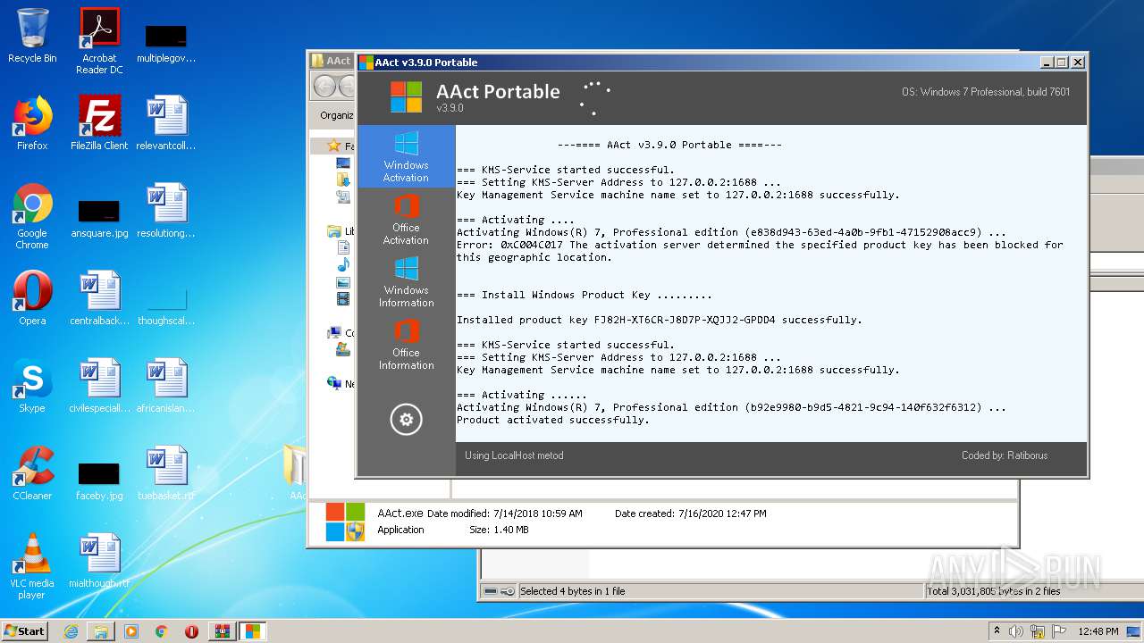This screenshot has width=1144, height=643.
Task: Click "Selected 4 bytes in 1 file" status text
Action: coord(573,591)
